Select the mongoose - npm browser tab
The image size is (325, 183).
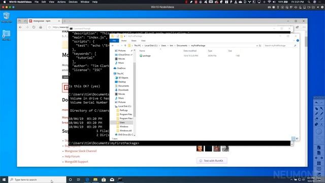(x=44, y=21)
